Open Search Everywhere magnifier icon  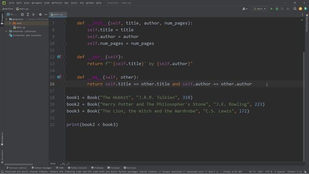(x=295, y=9)
